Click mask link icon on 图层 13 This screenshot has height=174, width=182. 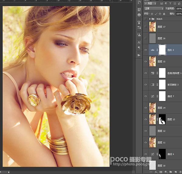[x=157, y=119]
